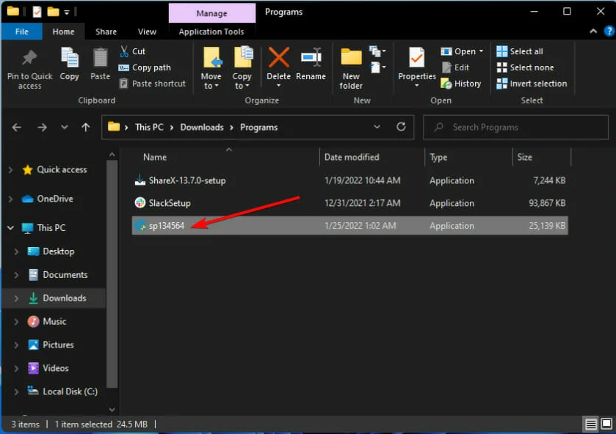Switch to Large icons view in status bar
The image size is (616, 434).
click(606, 424)
